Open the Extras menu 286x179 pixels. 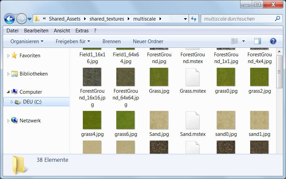tap(82, 31)
